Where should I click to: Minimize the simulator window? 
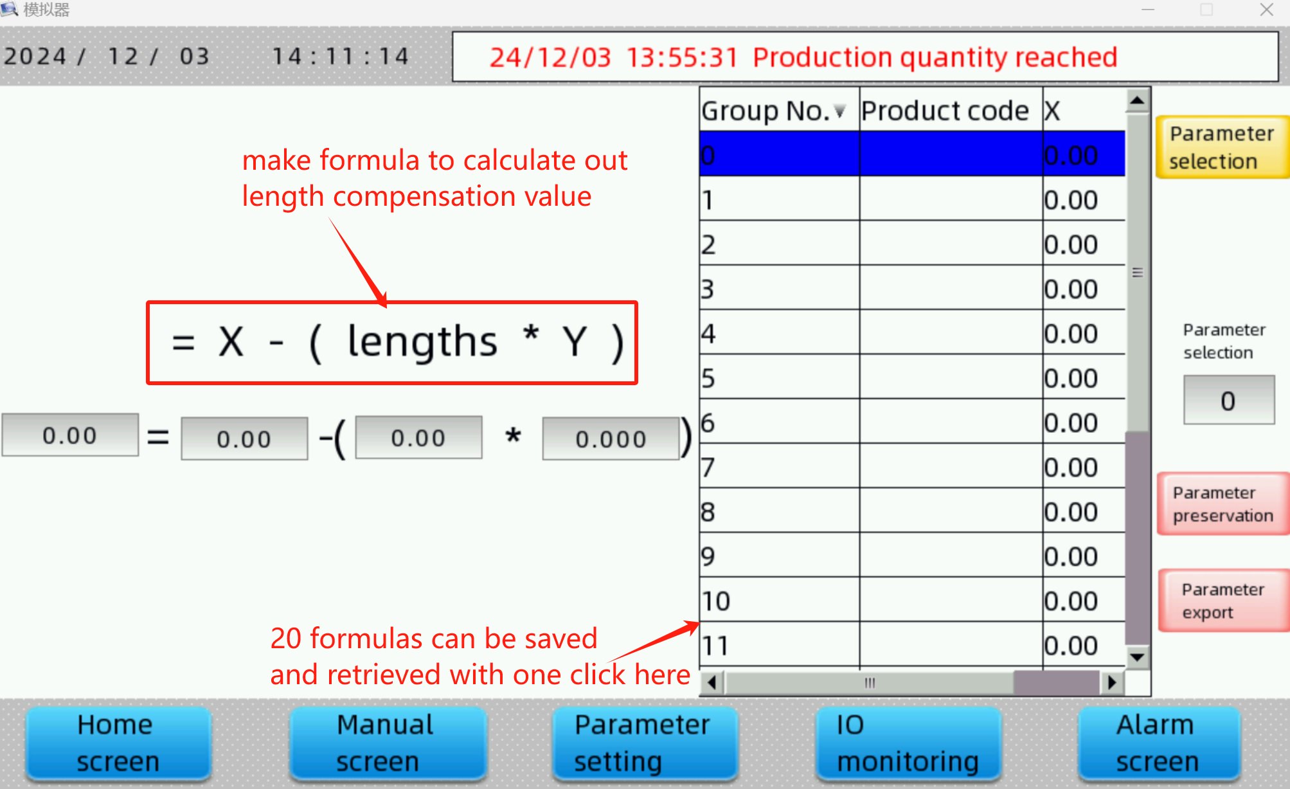(x=1149, y=10)
